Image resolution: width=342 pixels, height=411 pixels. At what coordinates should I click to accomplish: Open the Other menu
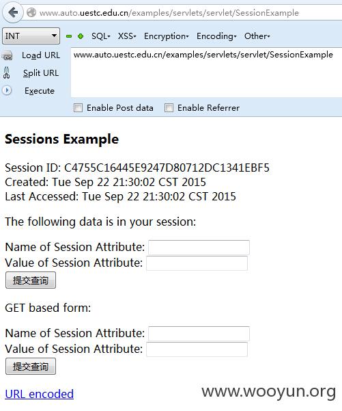(257, 36)
